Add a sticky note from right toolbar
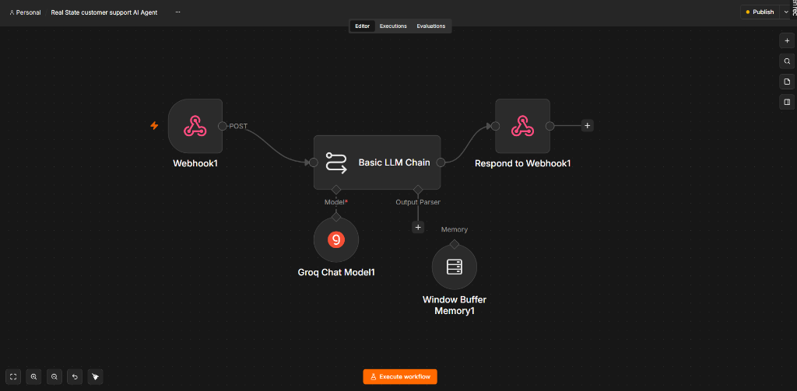The image size is (797, 391). (x=787, y=82)
